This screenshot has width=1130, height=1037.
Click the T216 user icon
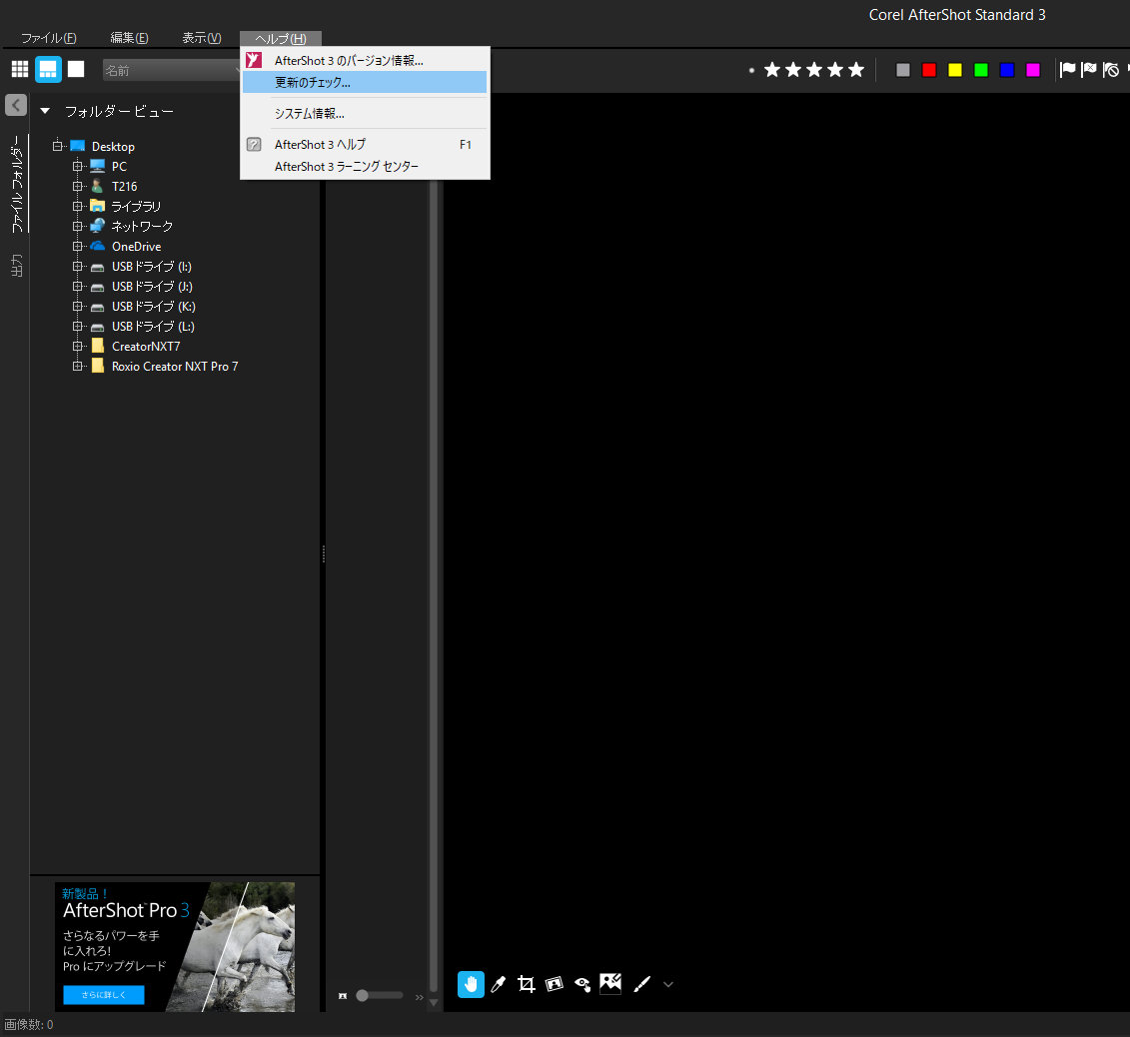97,186
